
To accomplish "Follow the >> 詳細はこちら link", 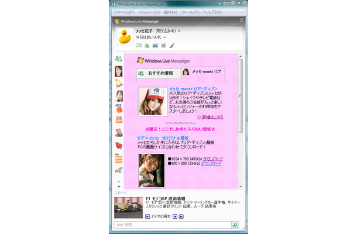I will pyautogui.click(x=210, y=117).
